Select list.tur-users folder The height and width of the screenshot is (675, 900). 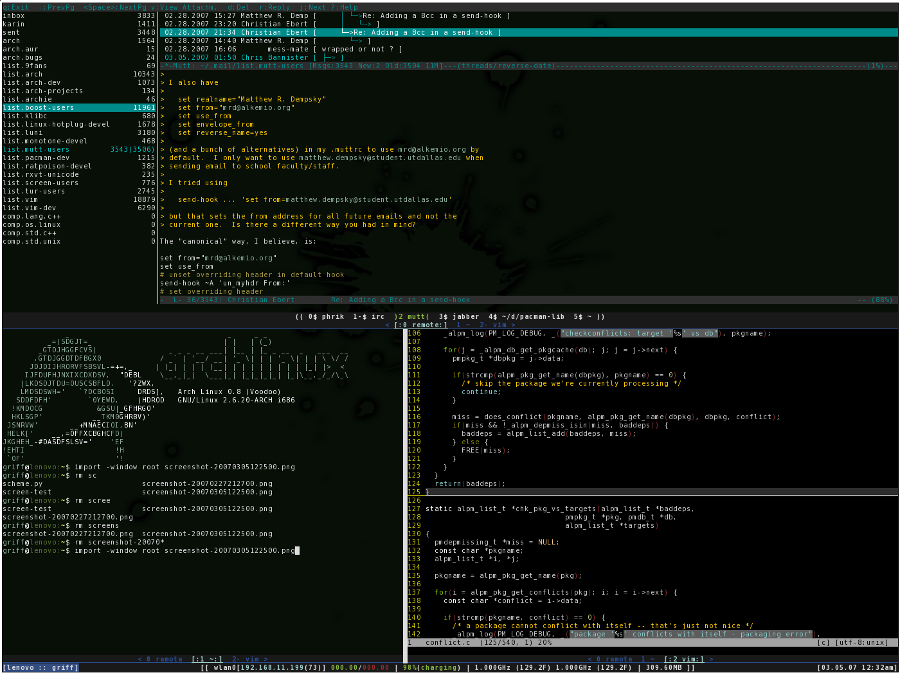tap(79, 191)
